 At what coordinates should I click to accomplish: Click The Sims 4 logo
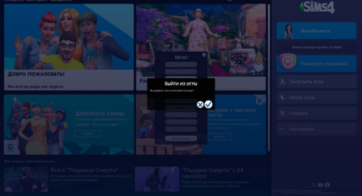coord(317,7)
